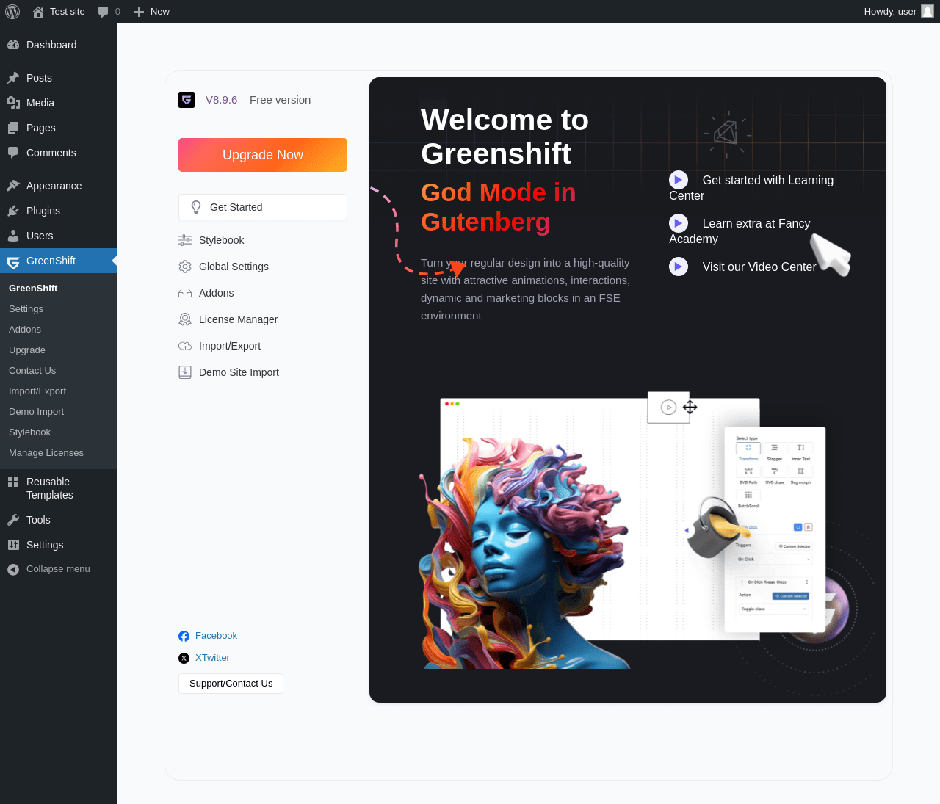Click the License Manager badge icon
The image size is (940, 804).
[x=185, y=319]
